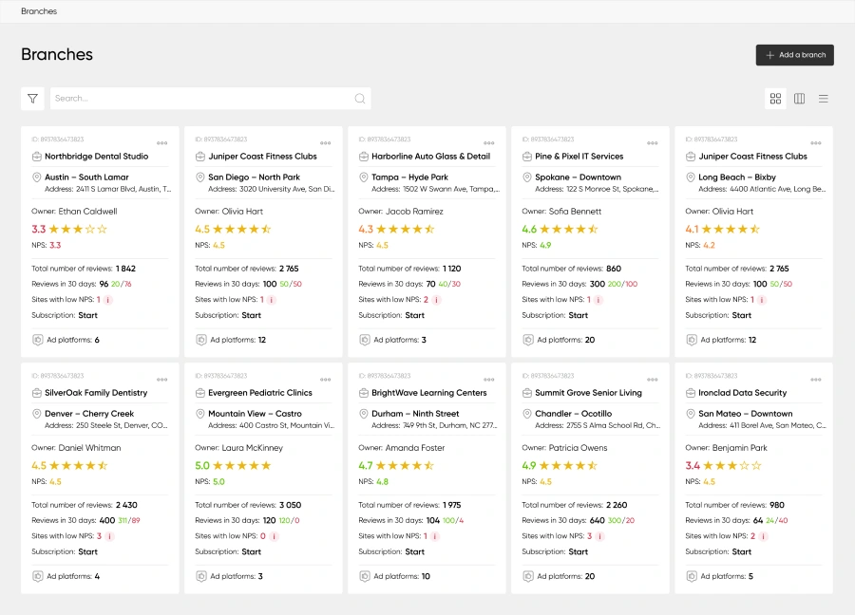Click the briefcase icon beside Ironclad Data Security

(x=691, y=393)
